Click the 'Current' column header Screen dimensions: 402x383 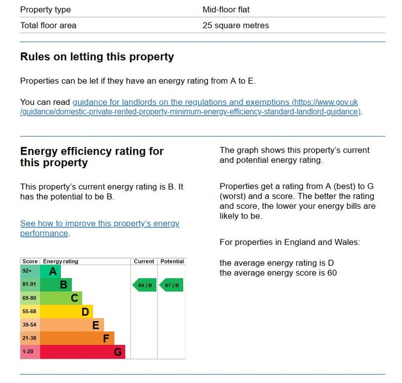point(144,262)
